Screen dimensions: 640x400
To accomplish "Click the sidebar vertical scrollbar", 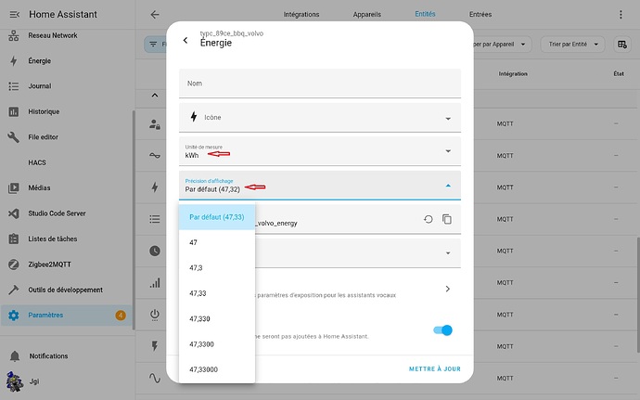I will coord(133,220).
